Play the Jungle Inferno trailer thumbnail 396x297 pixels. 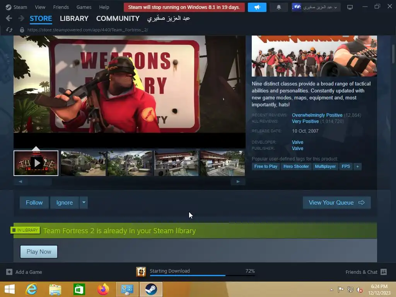point(36,163)
